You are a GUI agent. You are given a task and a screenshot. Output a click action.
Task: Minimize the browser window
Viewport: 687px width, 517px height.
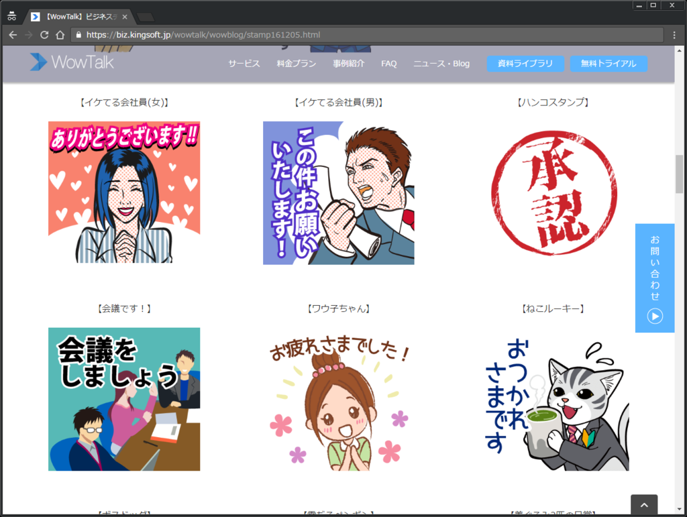[x=639, y=5]
